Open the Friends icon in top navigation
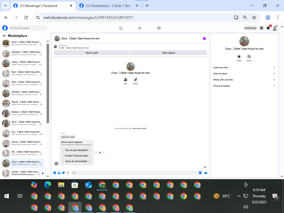Screen dimensions: 284x213 pyautogui.click(x=140, y=28)
